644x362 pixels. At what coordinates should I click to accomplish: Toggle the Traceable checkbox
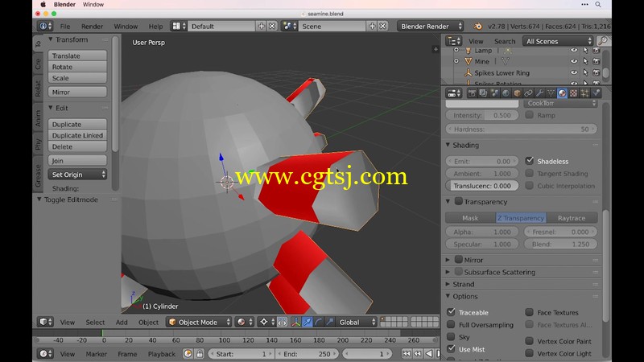(451, 312)
